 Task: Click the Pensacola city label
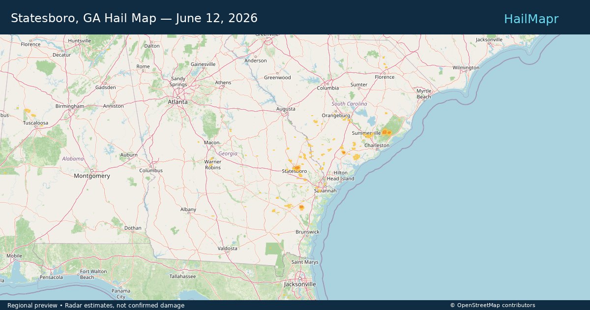(x=51, y=277)
